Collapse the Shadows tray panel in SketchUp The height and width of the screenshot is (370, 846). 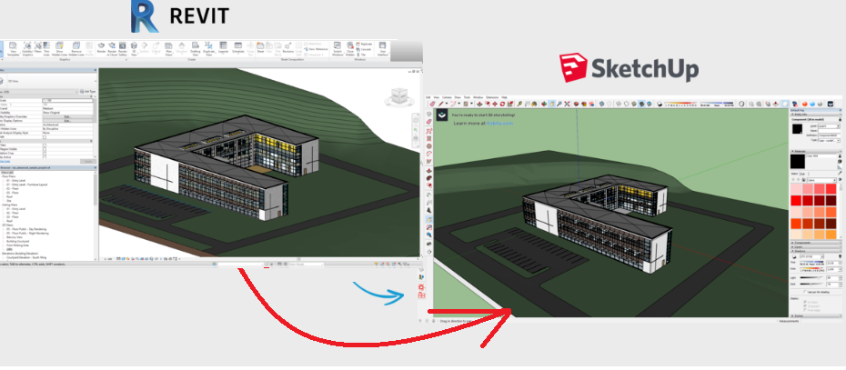pyautogui.click(x=816, y=251)
